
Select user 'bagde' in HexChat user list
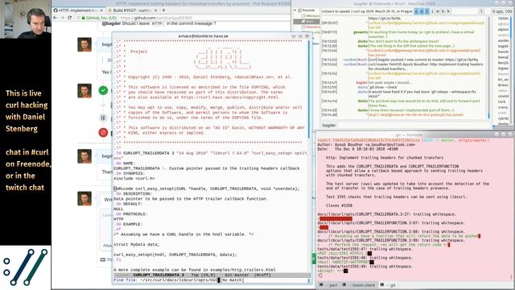503,46
